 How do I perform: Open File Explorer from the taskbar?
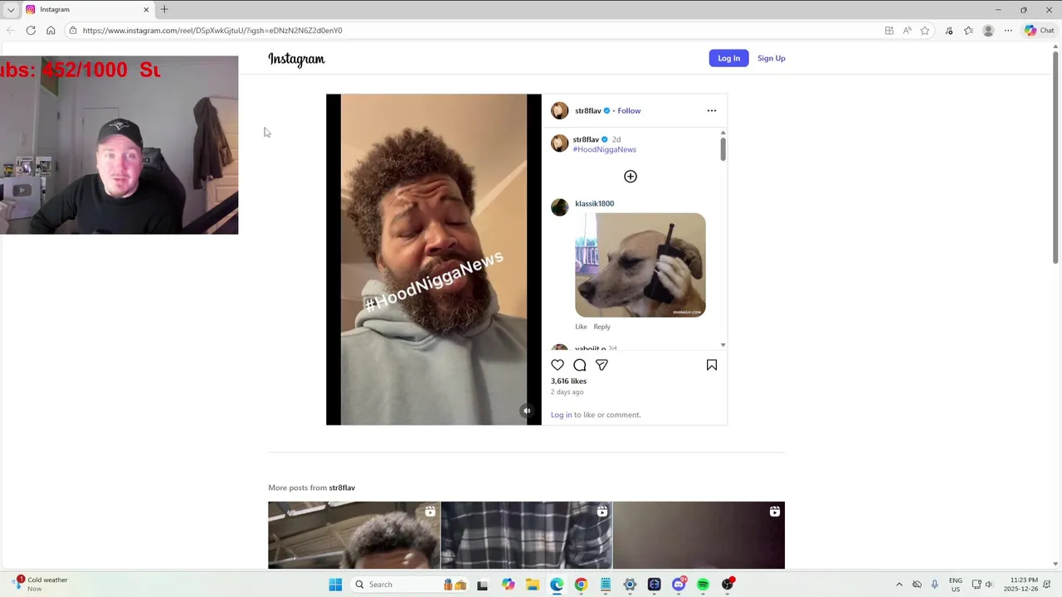click(533, 585)
